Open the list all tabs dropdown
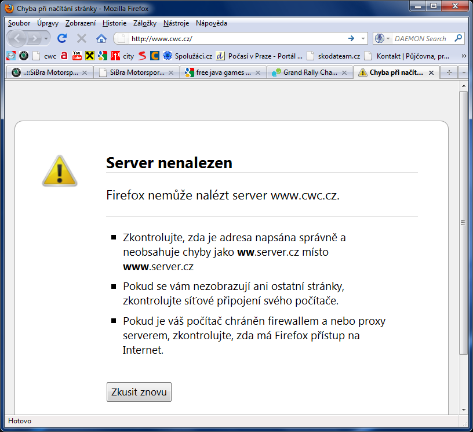This screenshot has width=473, height=432. 464,72
